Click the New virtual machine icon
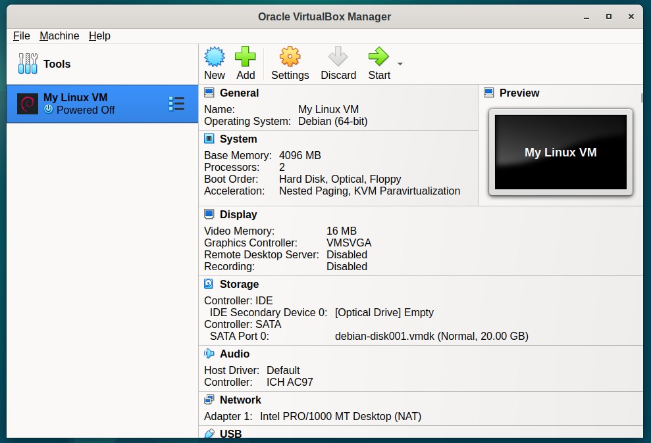This screenshot has height=443, width=651. [215, 57]
